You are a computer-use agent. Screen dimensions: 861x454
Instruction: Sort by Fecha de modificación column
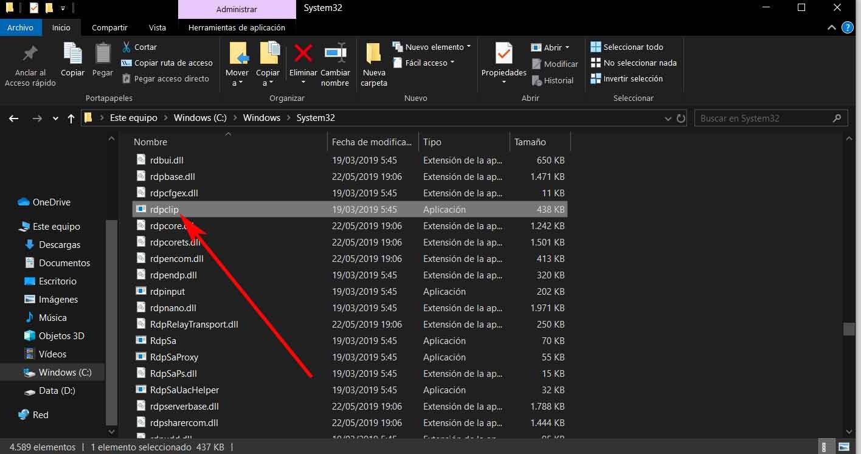(373, 142)
